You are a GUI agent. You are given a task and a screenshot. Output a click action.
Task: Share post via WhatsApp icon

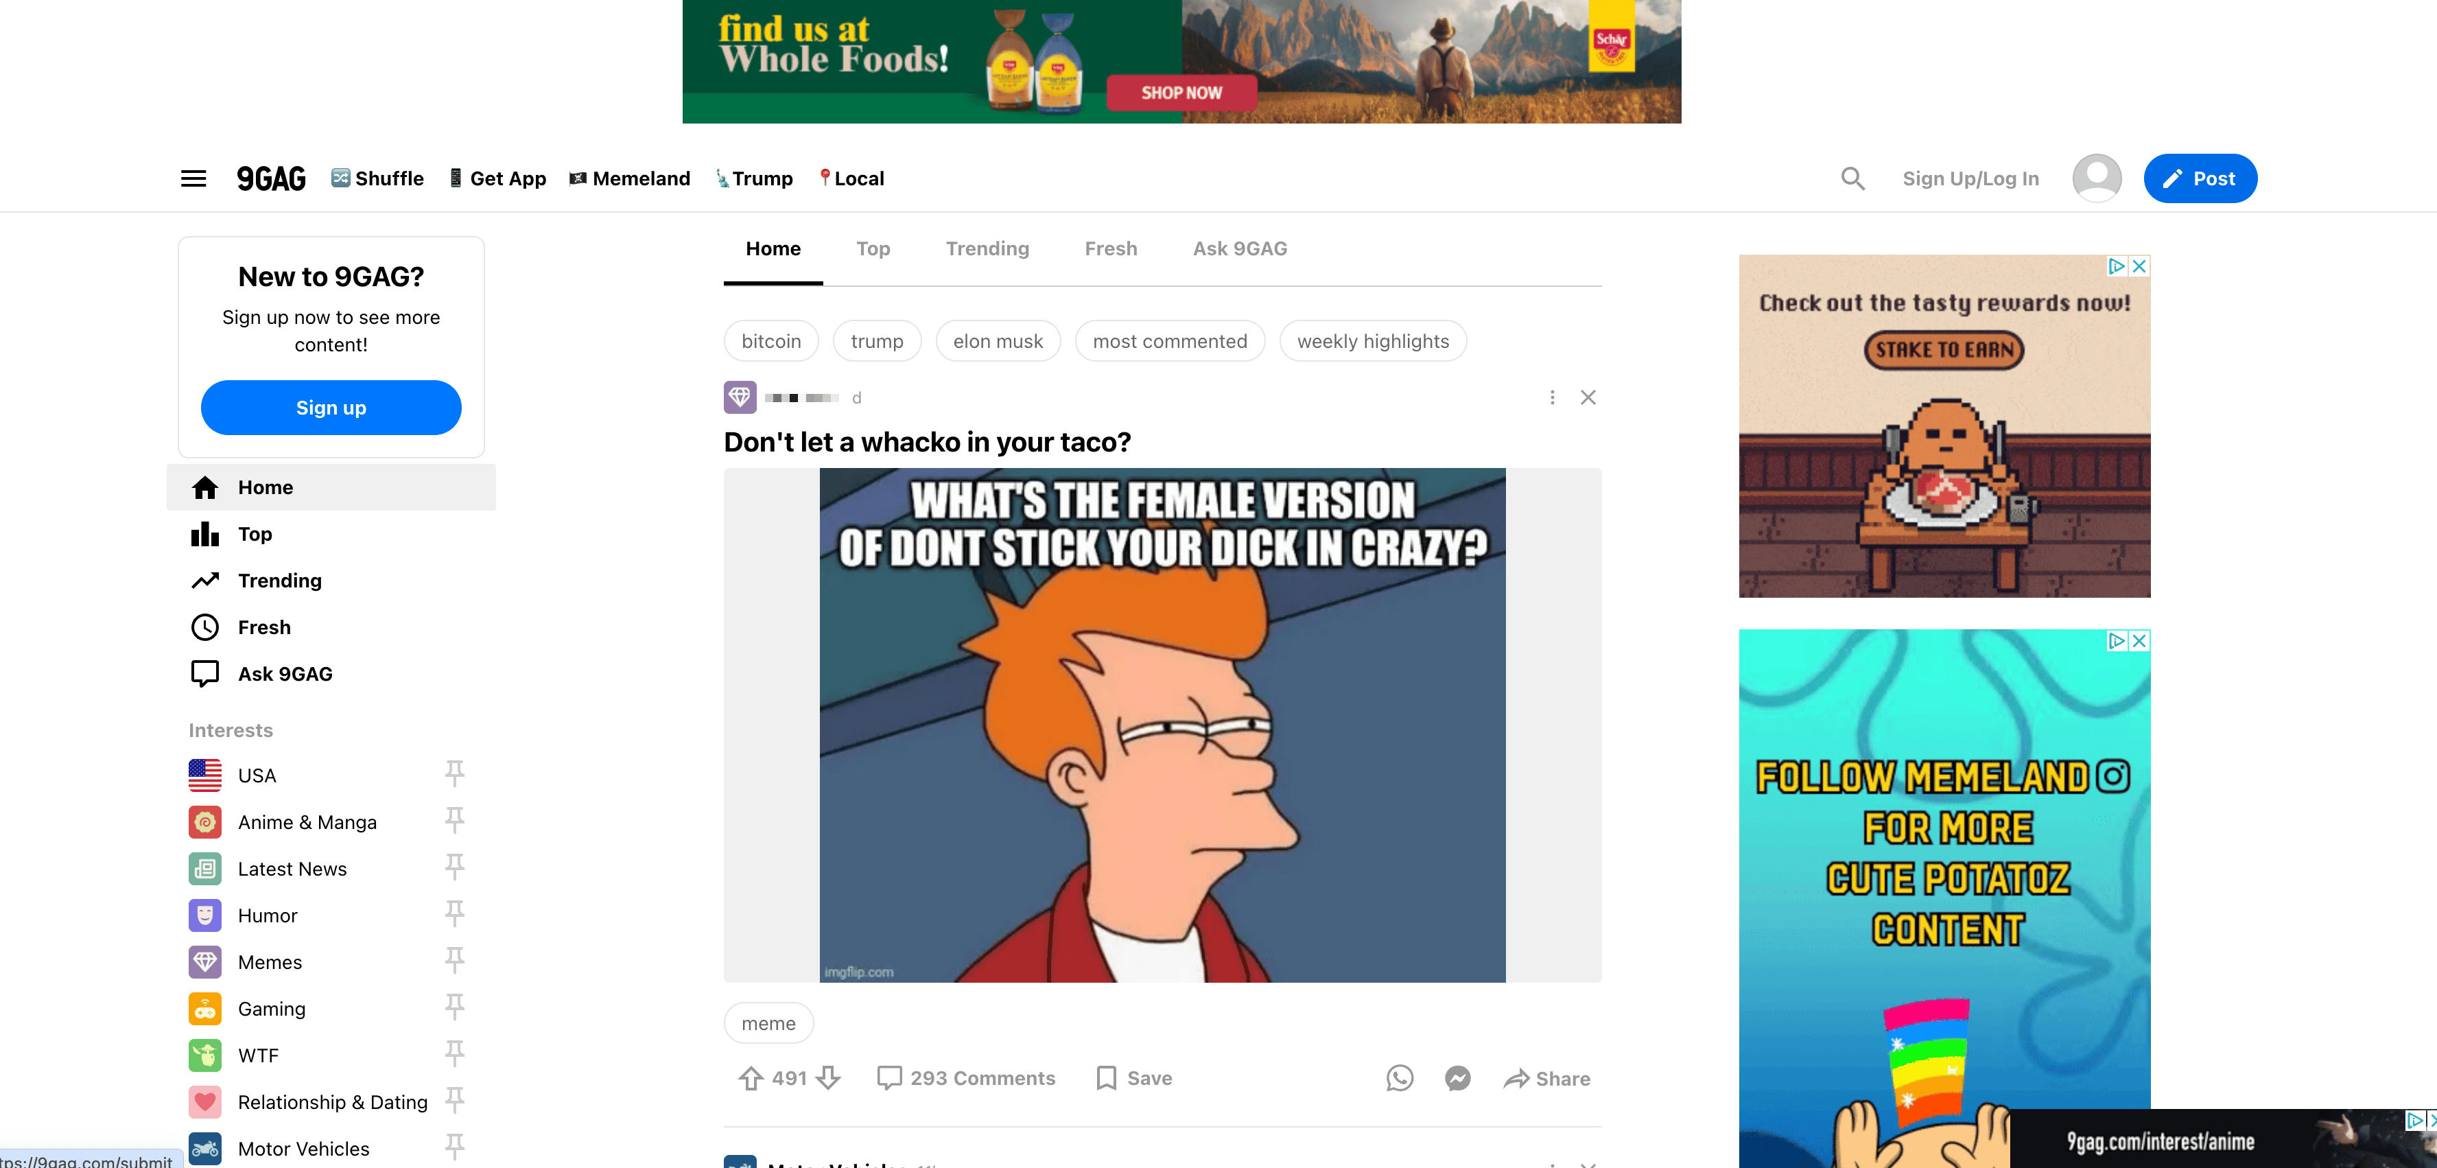[1399, 1078]
